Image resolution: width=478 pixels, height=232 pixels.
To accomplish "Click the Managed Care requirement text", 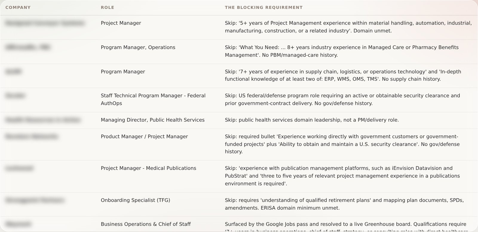I will click(x=342, y=51).
